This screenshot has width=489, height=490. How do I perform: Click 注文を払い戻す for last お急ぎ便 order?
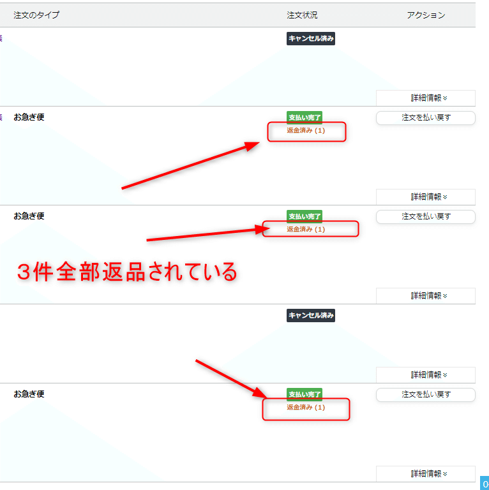[x=426, y=395]
